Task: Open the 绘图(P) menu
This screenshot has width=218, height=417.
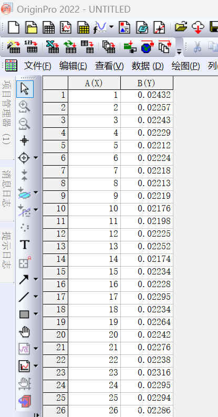Action: (x=185, y=66)
